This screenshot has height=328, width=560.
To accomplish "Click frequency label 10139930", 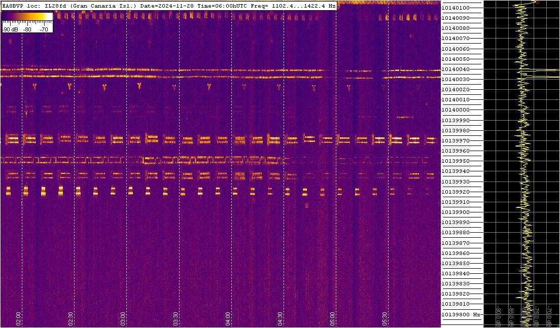I will [456, 181].
